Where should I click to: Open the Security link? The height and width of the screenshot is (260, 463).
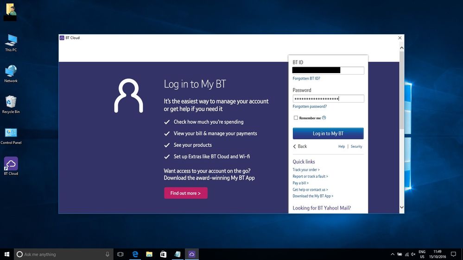point(356,147)
